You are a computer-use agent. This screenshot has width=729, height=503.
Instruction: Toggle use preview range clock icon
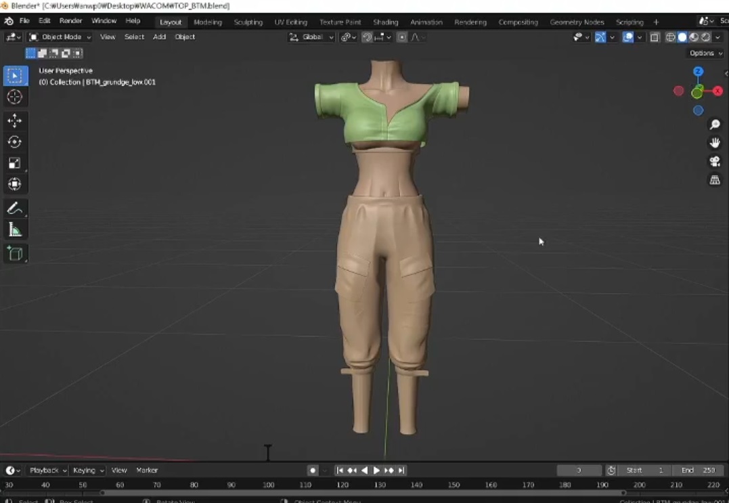611,471
